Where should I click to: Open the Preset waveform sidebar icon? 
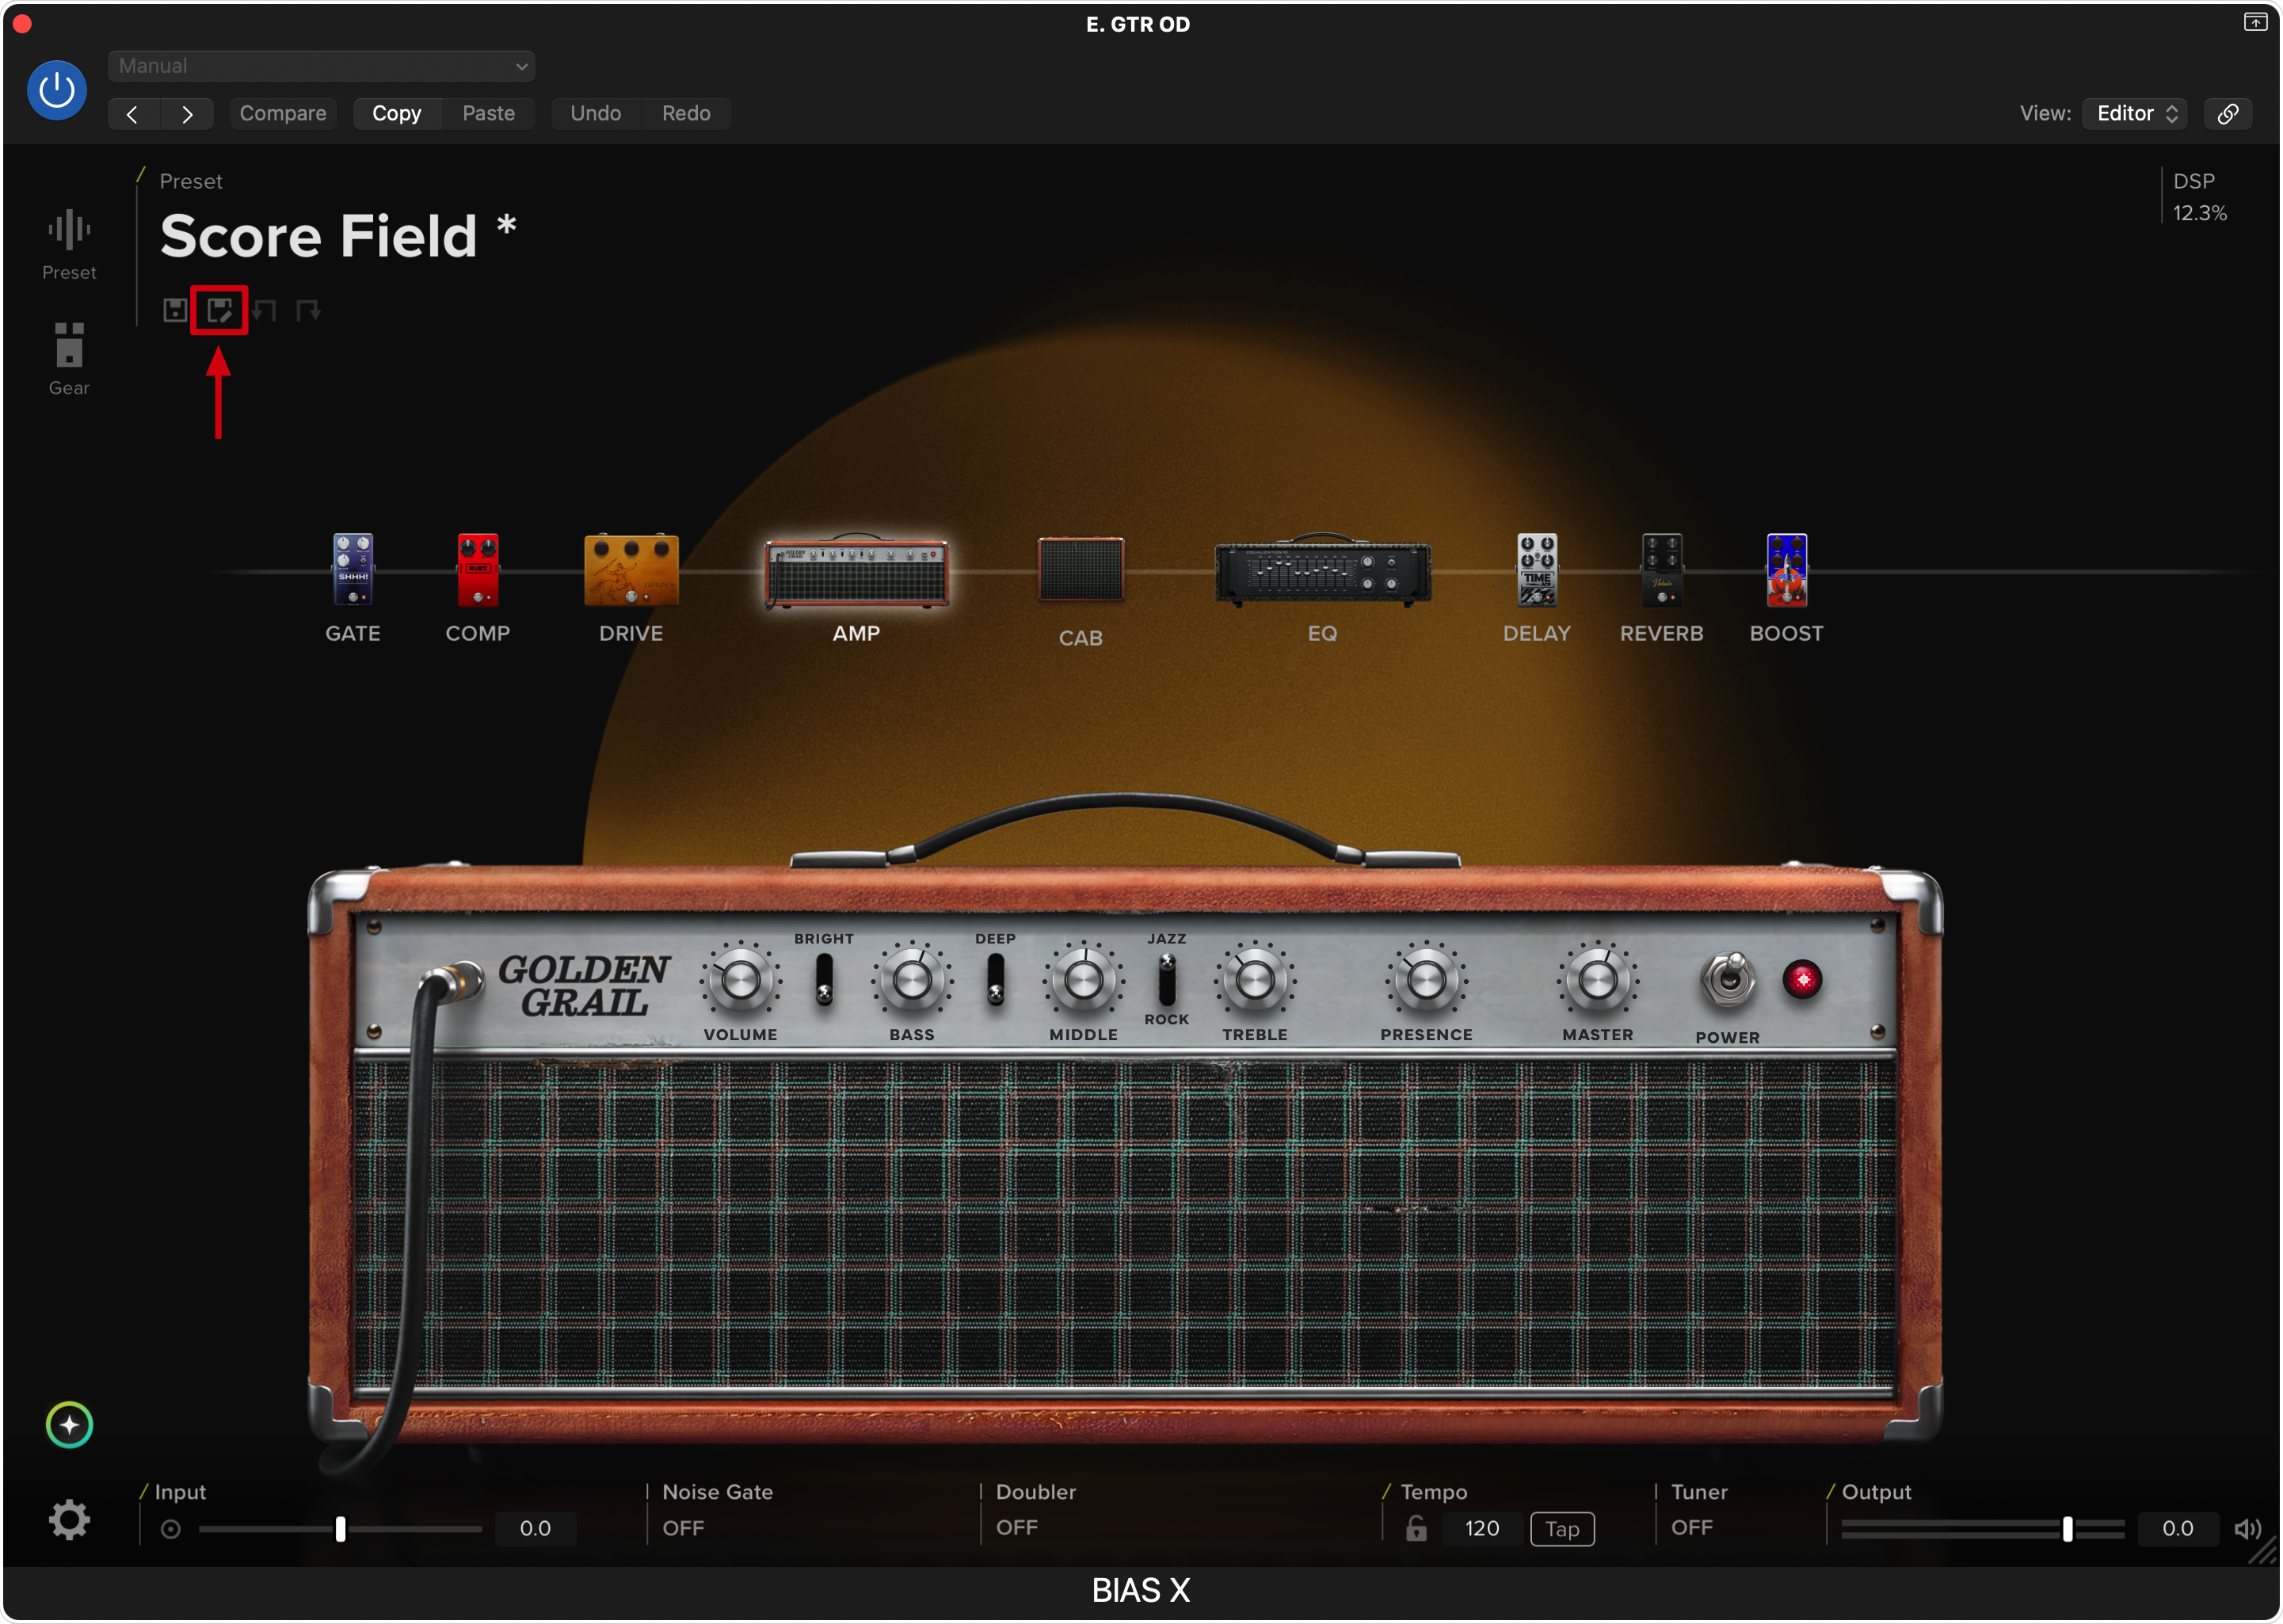(x=69, y=231)
